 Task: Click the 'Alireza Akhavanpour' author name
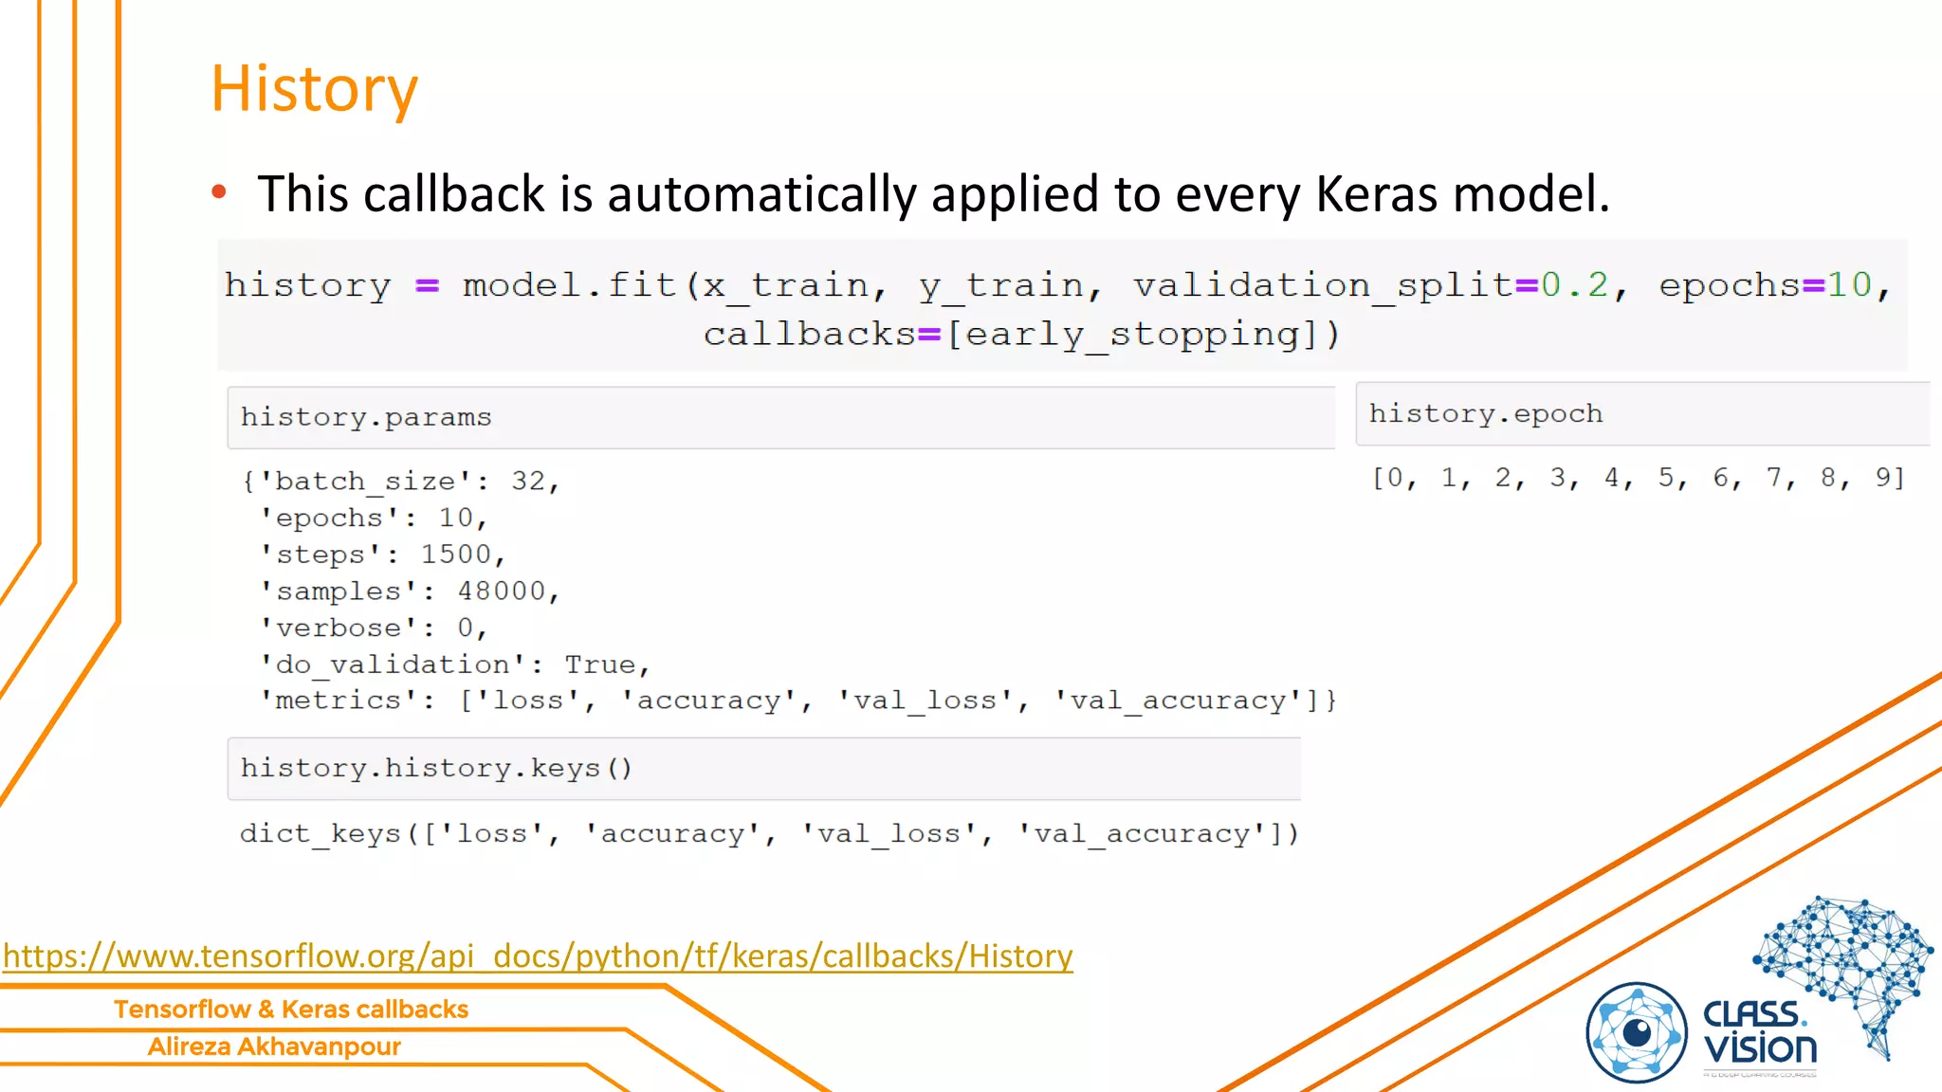(274, 1046)
